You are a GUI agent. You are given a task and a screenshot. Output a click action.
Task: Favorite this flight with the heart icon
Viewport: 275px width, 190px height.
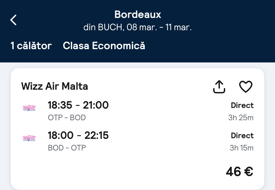point(246,87)
